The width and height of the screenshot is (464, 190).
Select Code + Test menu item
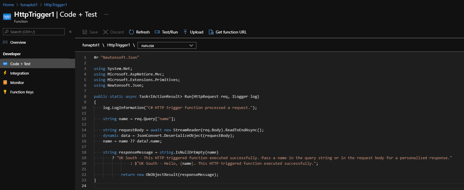tap(37, 64)
